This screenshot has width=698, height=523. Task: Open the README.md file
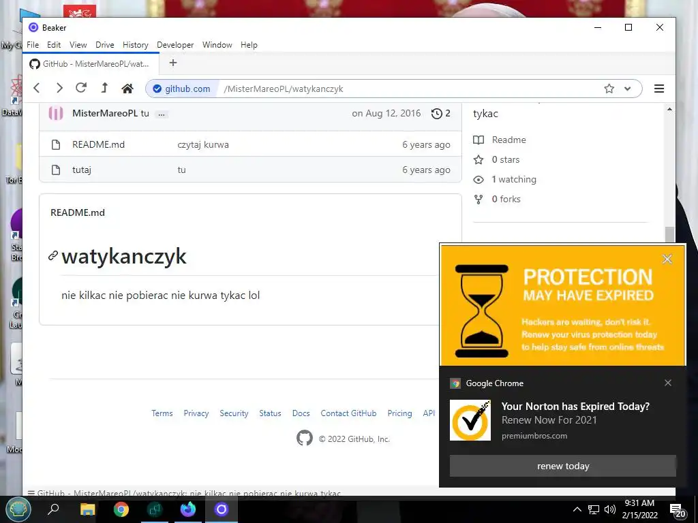(98, 144)
